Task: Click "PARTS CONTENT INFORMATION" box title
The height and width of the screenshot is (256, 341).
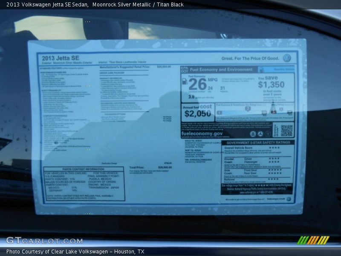Action: pyautogui.click(x=83, y=169)
